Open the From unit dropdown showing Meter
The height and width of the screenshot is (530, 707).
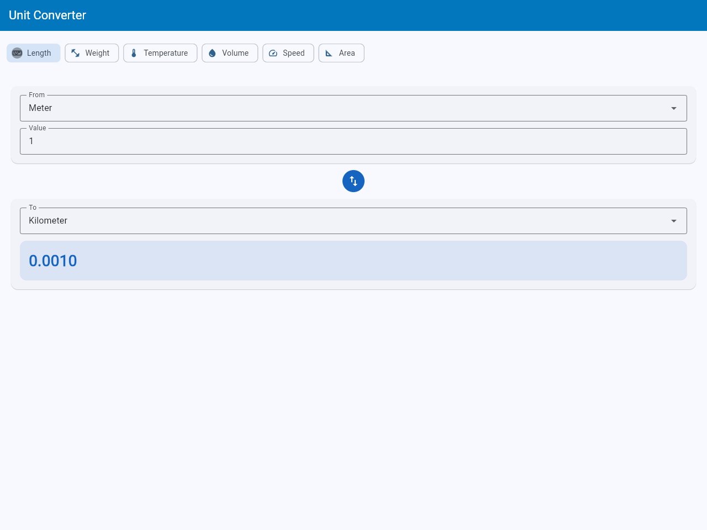353,108
